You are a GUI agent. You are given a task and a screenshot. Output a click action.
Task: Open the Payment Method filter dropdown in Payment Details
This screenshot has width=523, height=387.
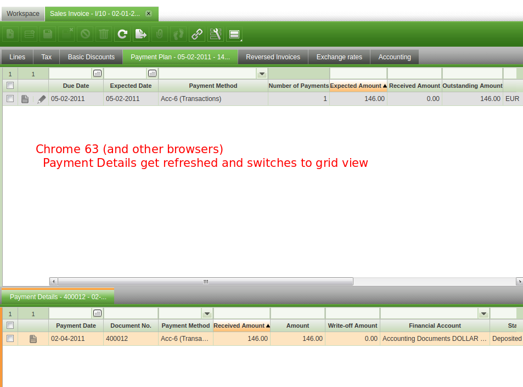207,313
